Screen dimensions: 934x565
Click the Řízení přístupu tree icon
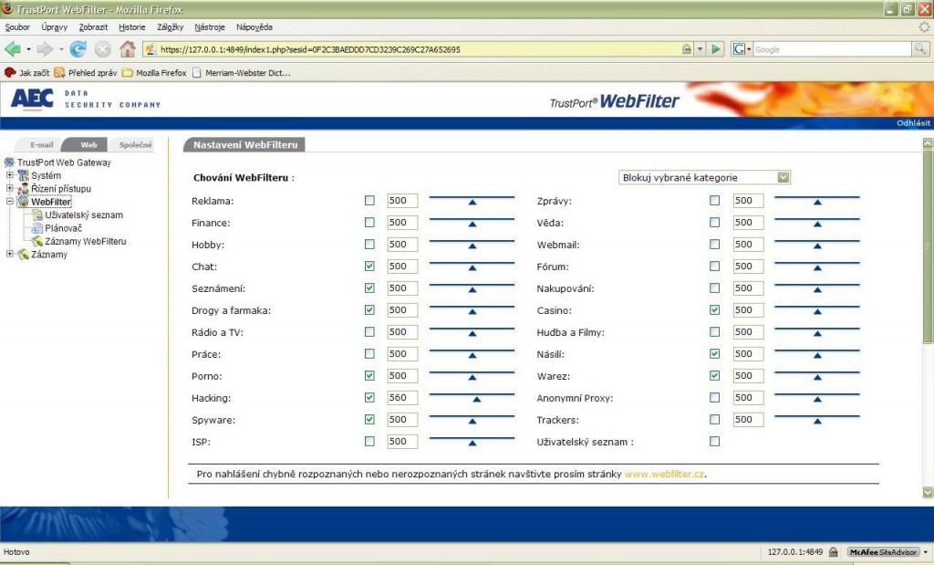click(x=23, y=188)
